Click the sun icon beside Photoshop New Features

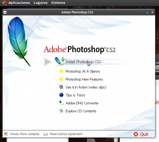(61, 79)
